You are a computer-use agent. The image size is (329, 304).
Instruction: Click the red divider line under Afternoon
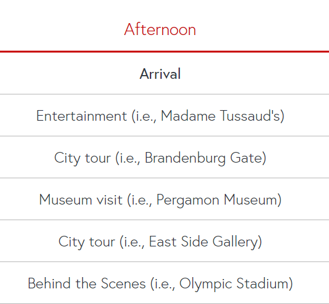(x=165, y=51)
